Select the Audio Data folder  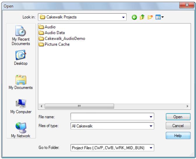(x=52, y=33)
